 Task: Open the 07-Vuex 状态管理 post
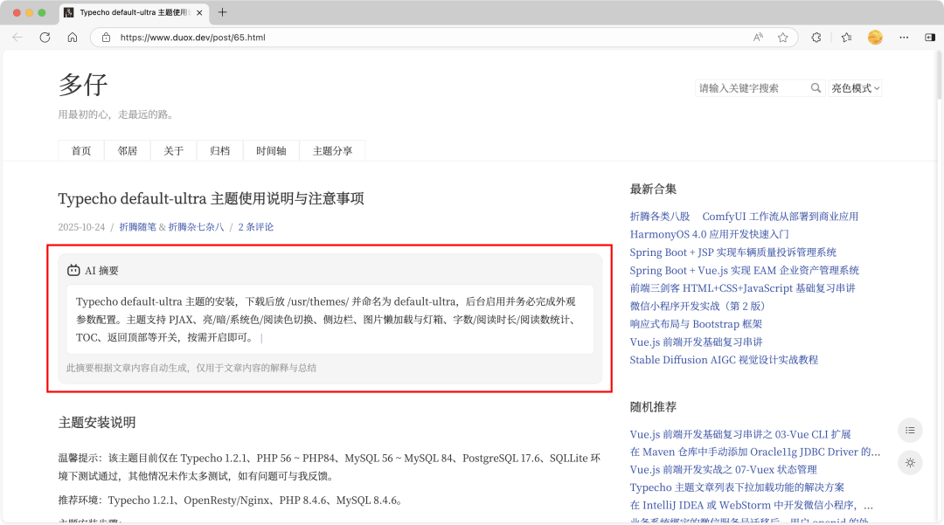tap(723, 470)
